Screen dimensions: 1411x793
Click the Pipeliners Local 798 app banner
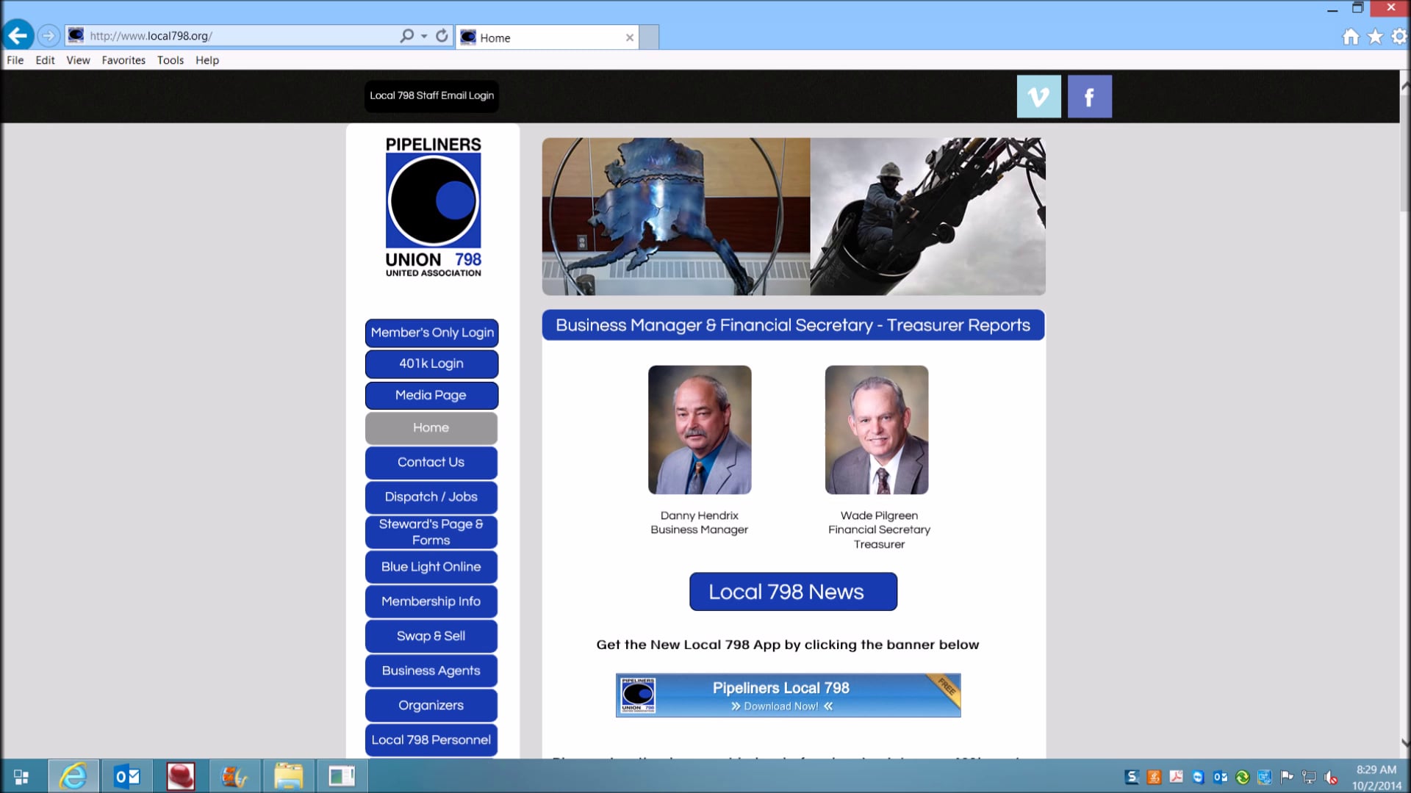[x=787, y=695]
